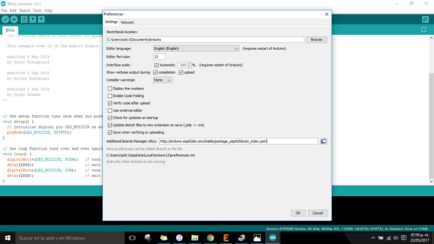
Task: Enable Use external editor
Action: tap(110, 110)
